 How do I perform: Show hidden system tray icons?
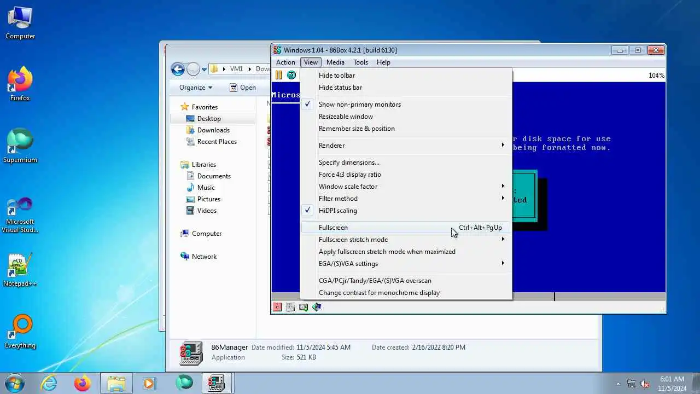click(x=619, y=384)
